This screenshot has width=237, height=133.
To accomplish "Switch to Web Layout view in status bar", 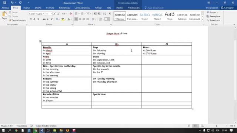I will [x=202, y=126].
